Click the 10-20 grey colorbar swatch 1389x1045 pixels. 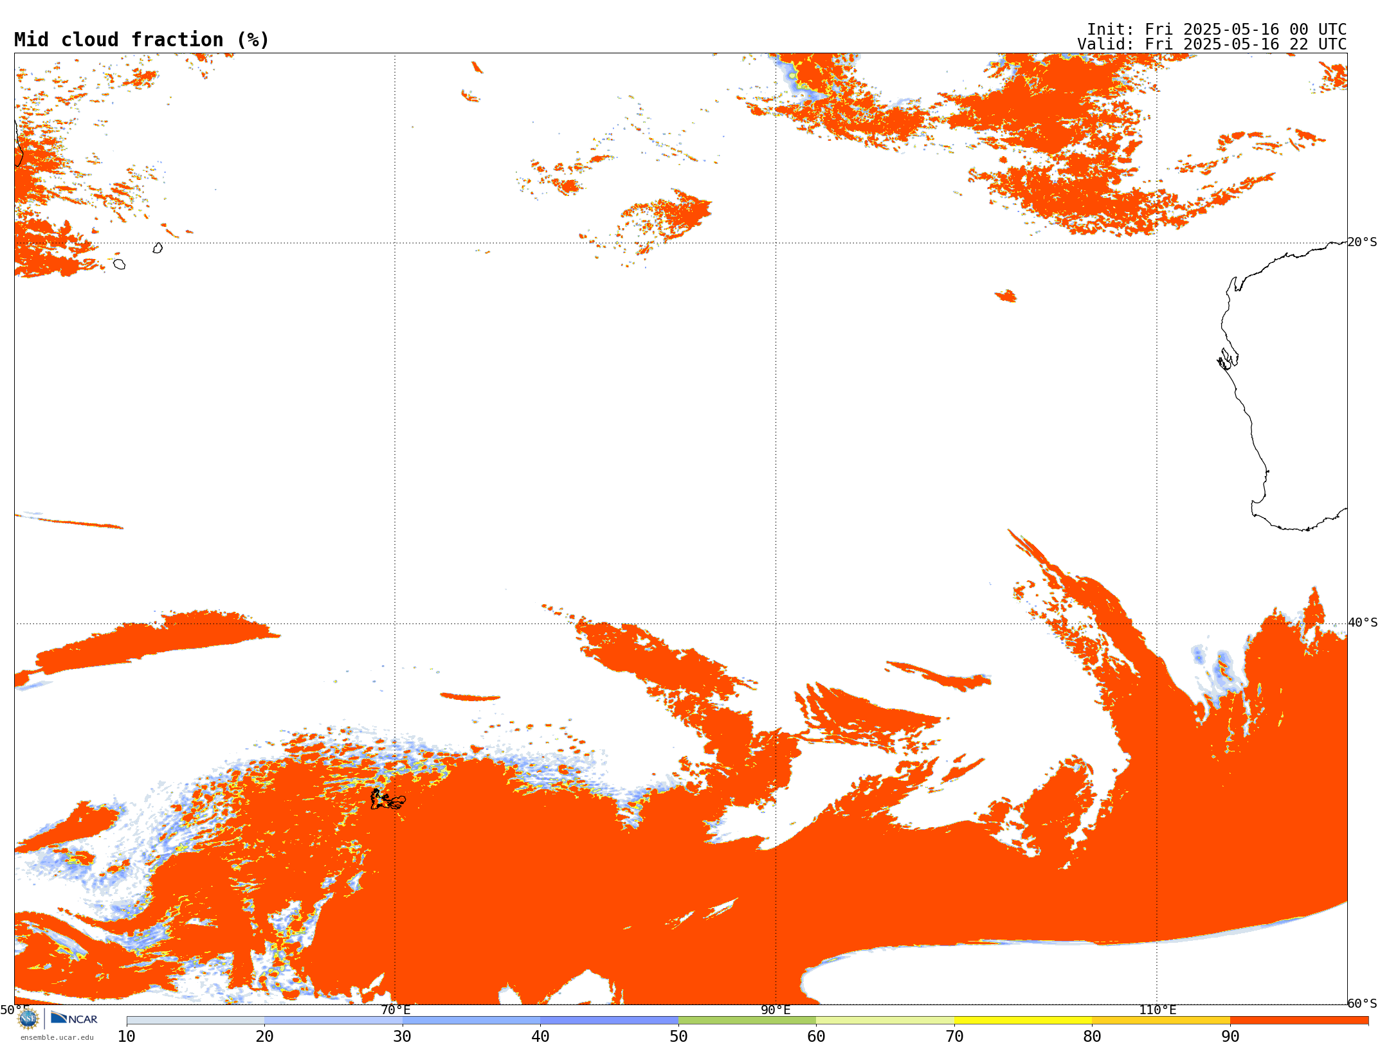pyautogui.click(x=195, y=1021)
